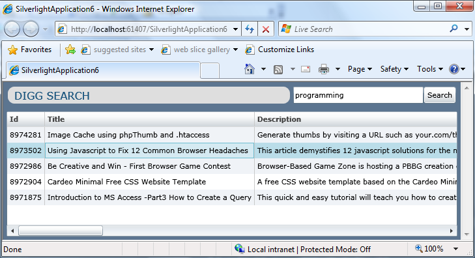Open the recent pages dropdown arrow

pyautogui.click(x=46, y=29)
